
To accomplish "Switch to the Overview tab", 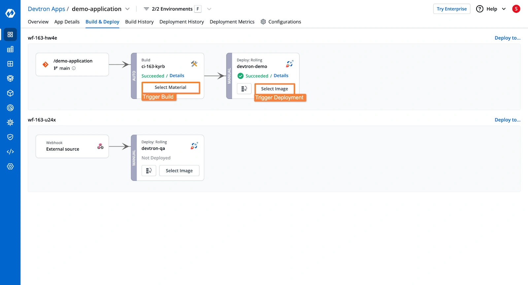I will 38,22.
